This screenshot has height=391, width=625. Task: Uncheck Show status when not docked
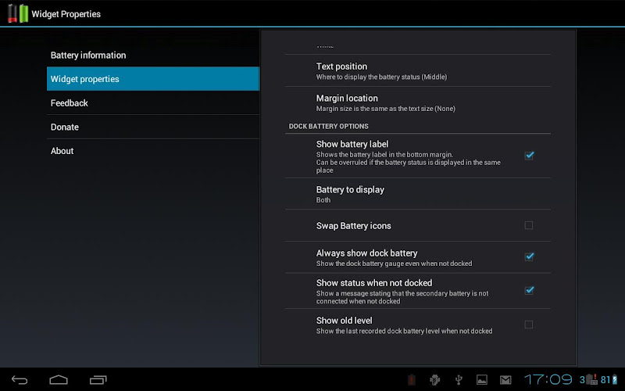pyautogui.click(x=529, y=291)
